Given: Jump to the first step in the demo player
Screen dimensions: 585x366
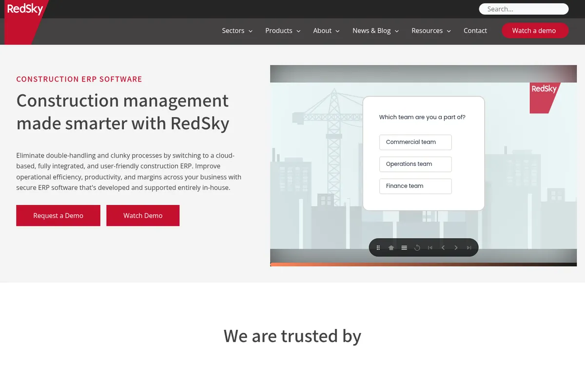Looking at the screenshot, I should tap(430, 247).
